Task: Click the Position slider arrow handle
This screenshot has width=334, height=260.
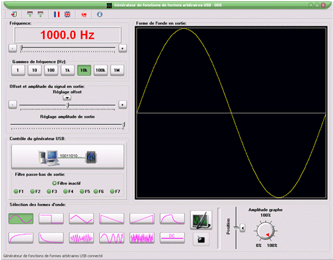Action: (x=243, y=228)
